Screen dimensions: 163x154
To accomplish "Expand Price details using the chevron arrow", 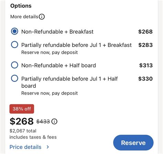I will (x=48, y=147).
